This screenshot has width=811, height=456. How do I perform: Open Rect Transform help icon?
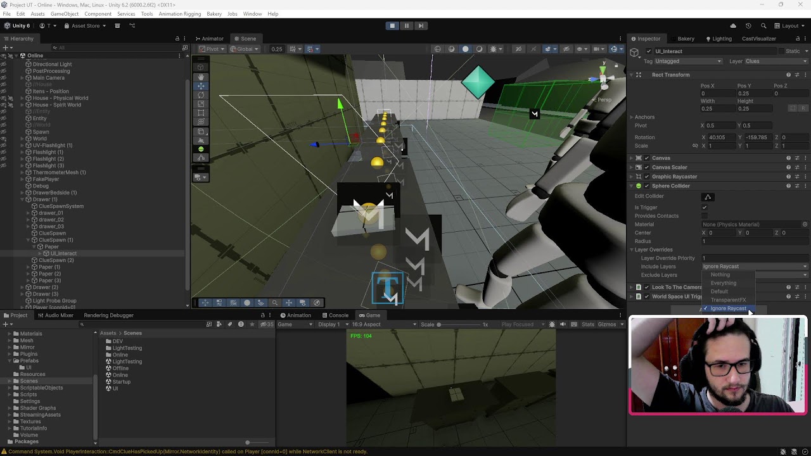[788, 75]
